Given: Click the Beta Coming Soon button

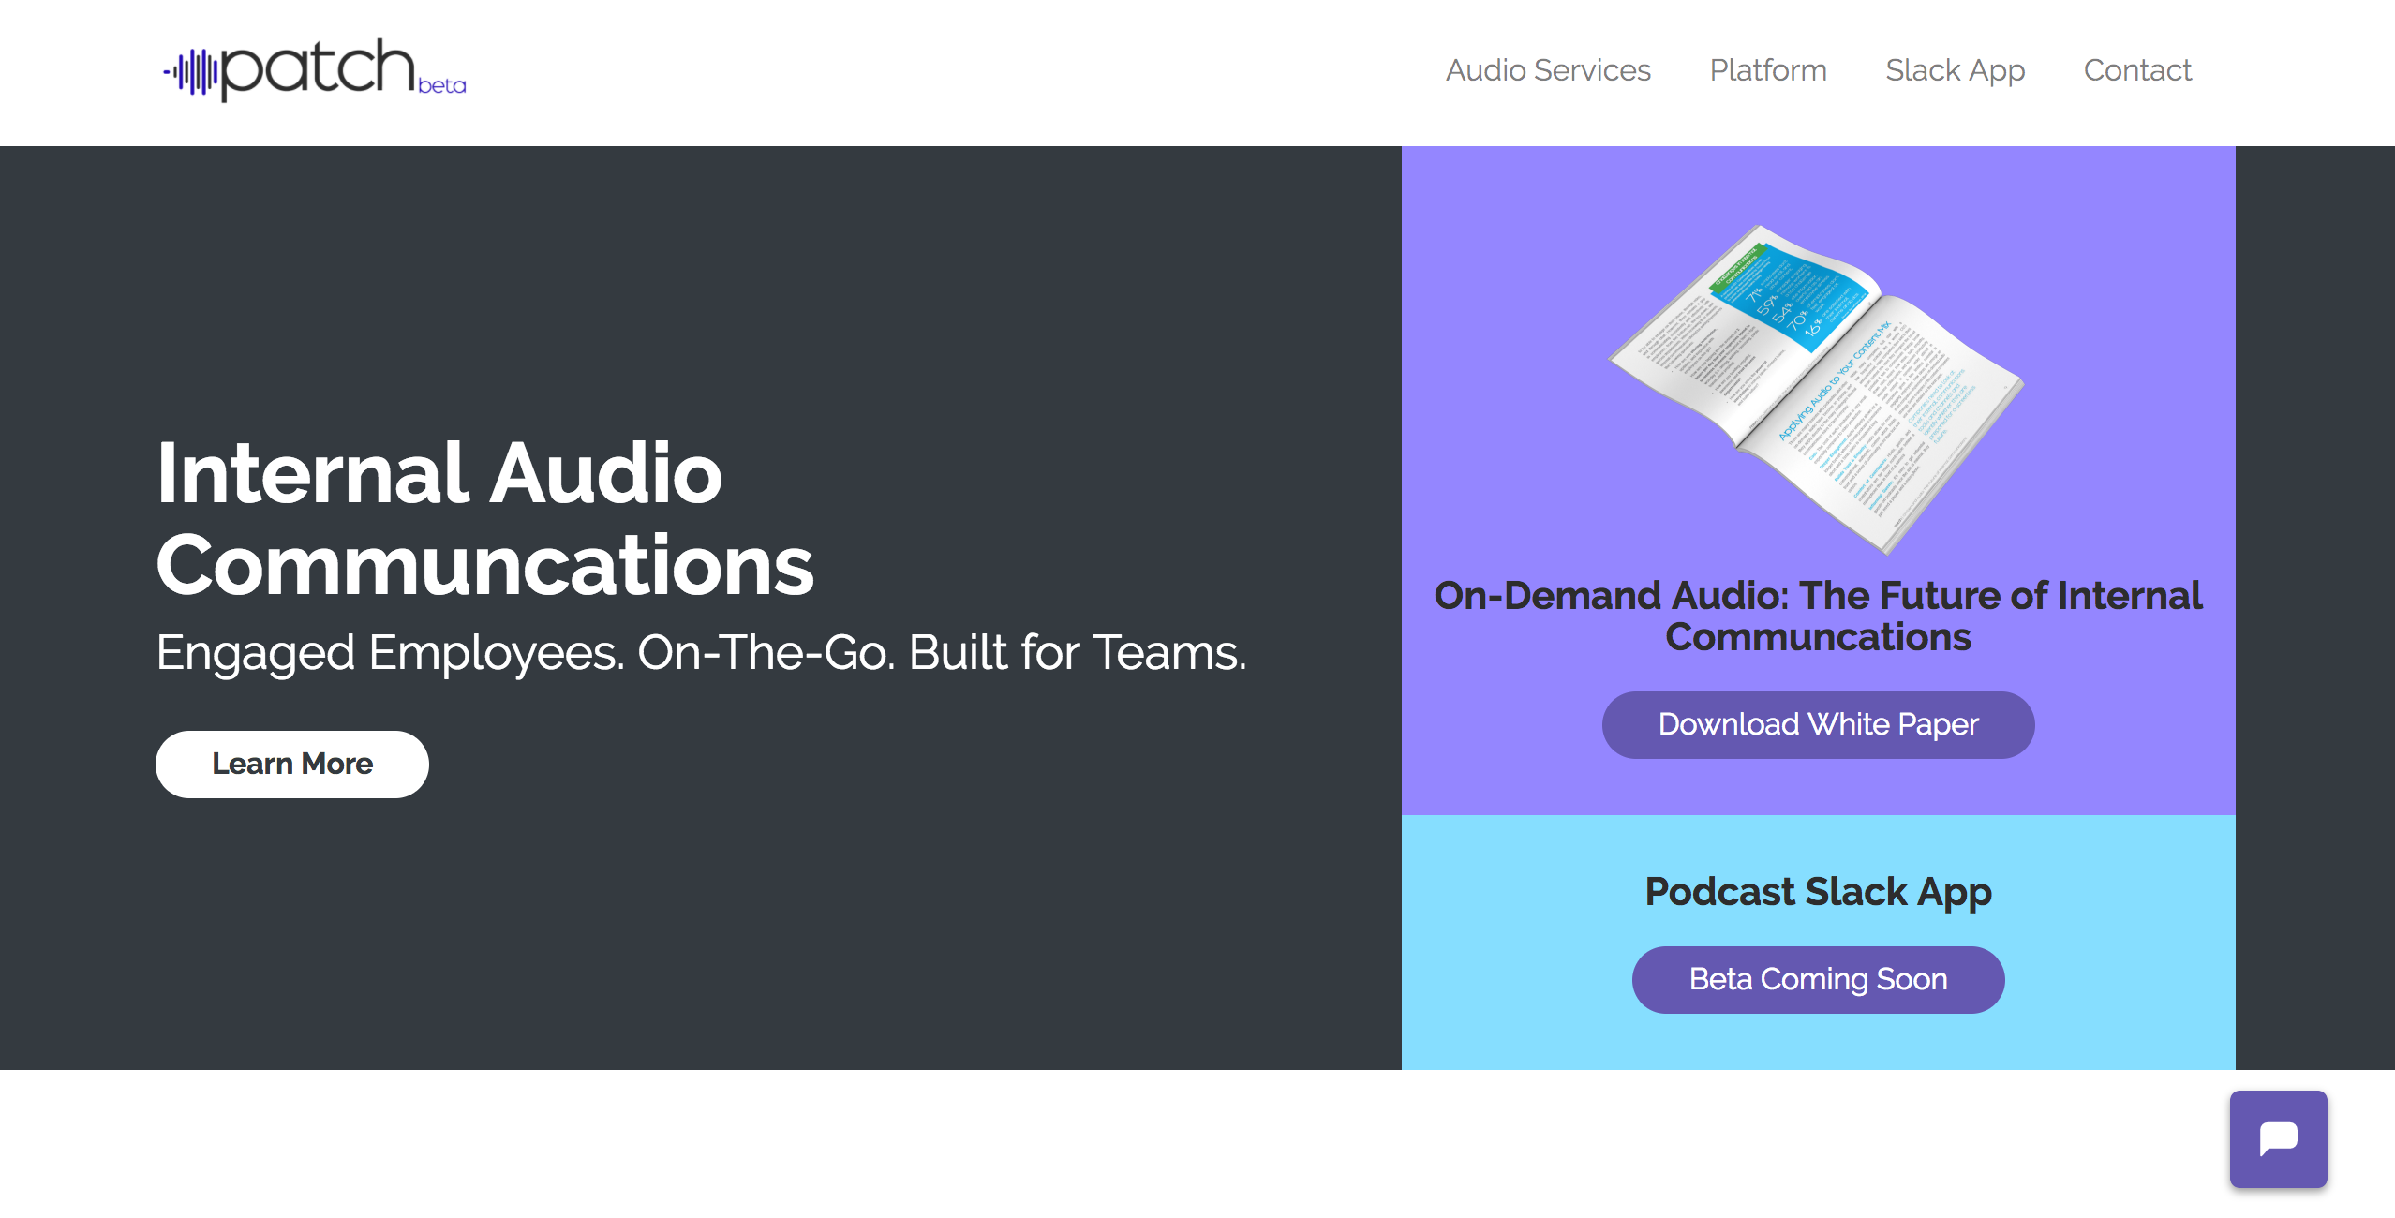Looking at the screenshot, I should click(1818, 979).
